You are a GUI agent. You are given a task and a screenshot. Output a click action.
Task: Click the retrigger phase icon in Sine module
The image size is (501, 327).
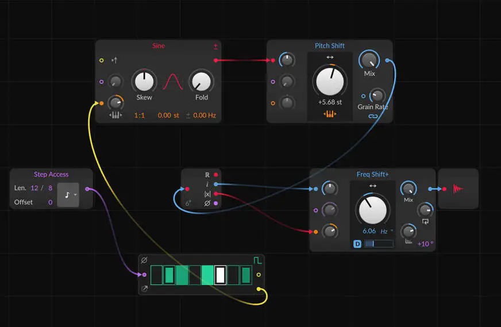coord(114,60)
